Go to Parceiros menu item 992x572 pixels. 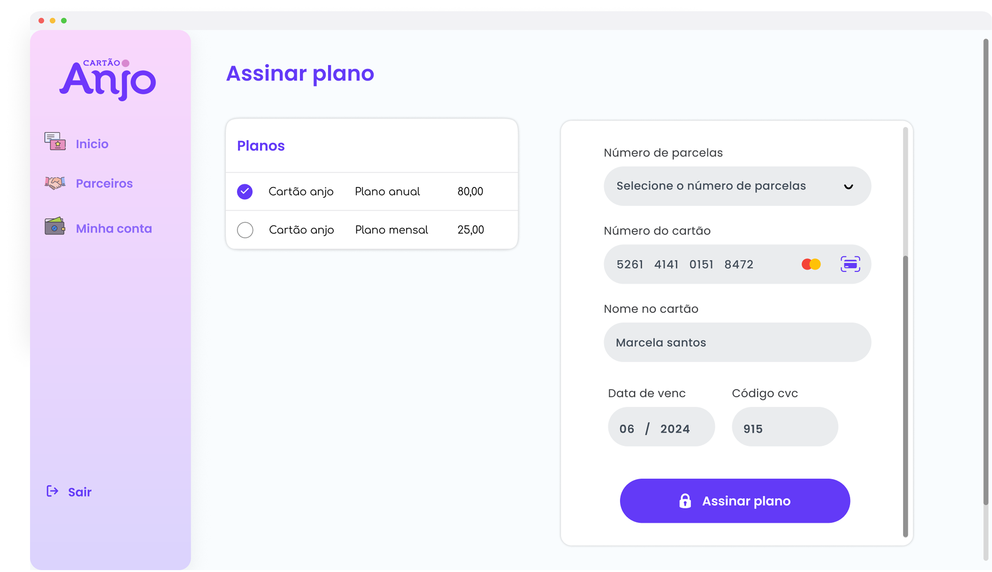(x=104, y=183)
